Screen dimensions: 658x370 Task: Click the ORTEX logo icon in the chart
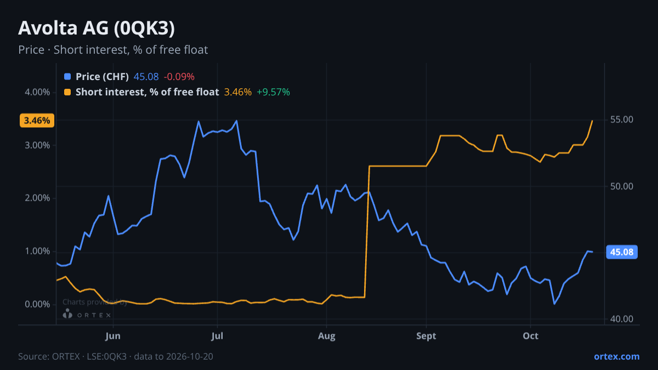pos(67,314)
